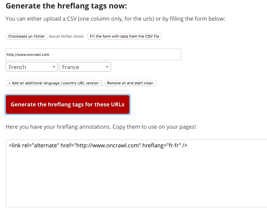Screen dimensions: 267x208
Task: Fill the form with data from CSV file
Action: (x=124, y=36)
